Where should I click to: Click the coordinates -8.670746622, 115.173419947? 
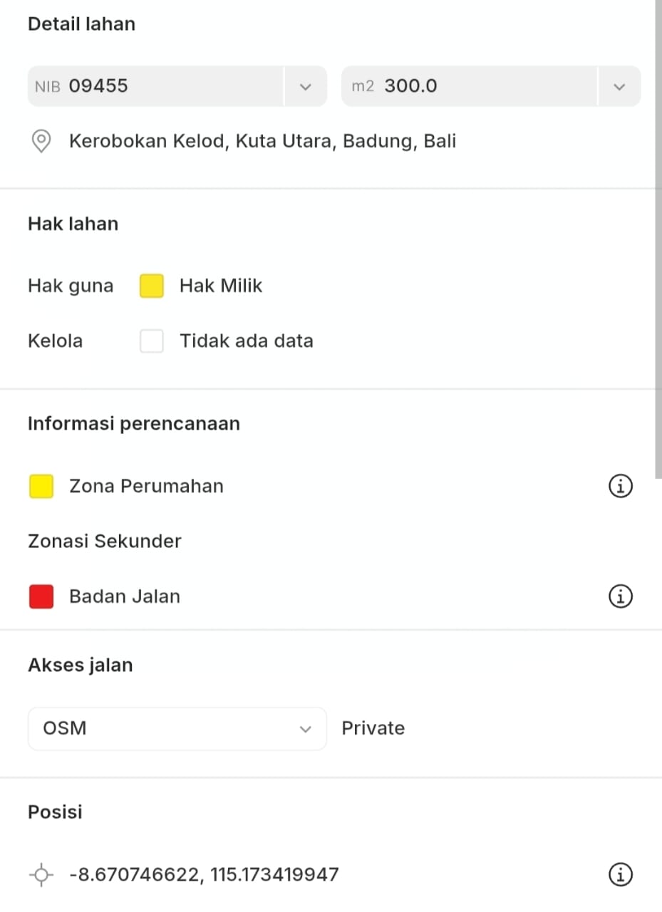(204, 874)
